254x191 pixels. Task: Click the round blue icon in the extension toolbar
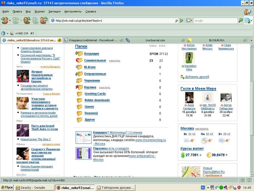tap(3, 33)
